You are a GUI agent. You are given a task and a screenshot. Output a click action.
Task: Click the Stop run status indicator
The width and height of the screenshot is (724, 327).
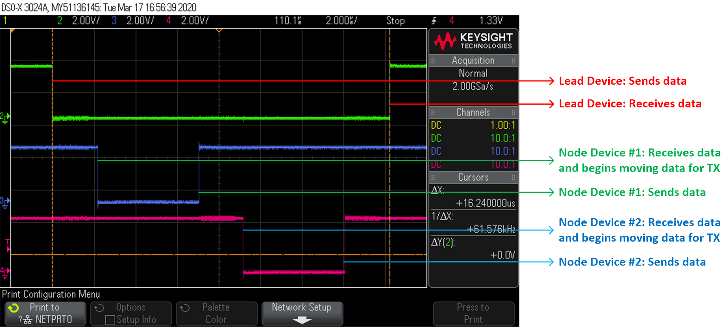[x=395, y=21]
